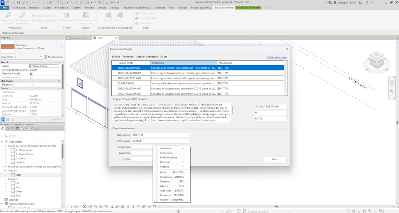
Task: Open the Architettura ribbon tab
Action: (x=18, y=7)
